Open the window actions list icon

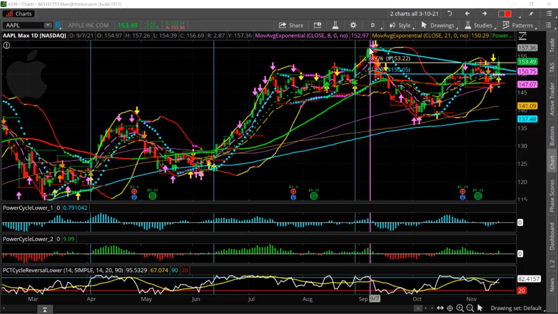(549, 14)
